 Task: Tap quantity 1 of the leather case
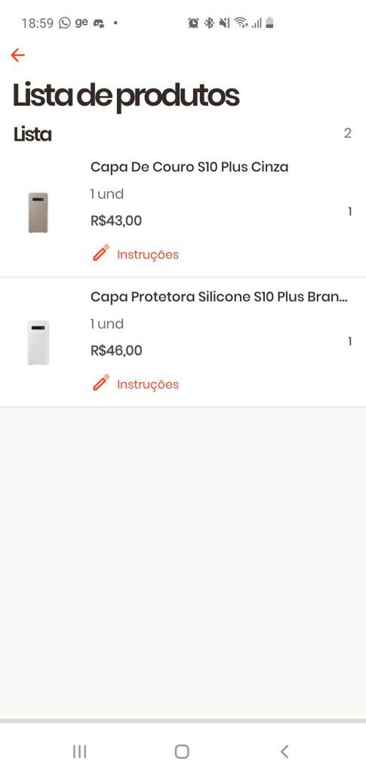350,212
